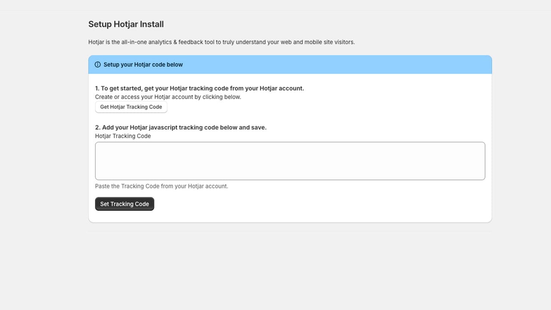Click the Get Hotjar Tracking Code button
Viewport: 551px width, 310px height.
click(131, 107)
